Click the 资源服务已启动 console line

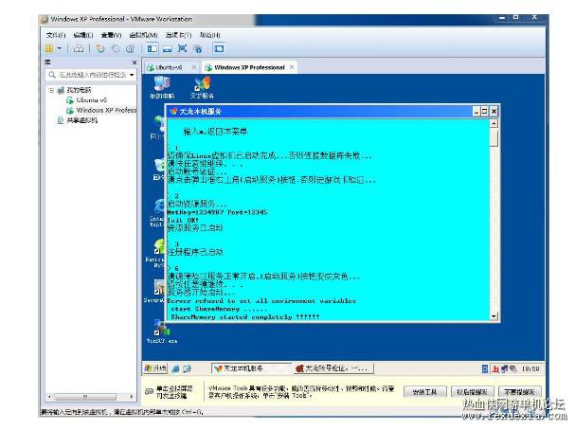(195, 228)
